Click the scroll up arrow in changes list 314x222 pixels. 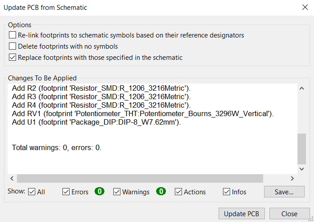click(302, 88)
